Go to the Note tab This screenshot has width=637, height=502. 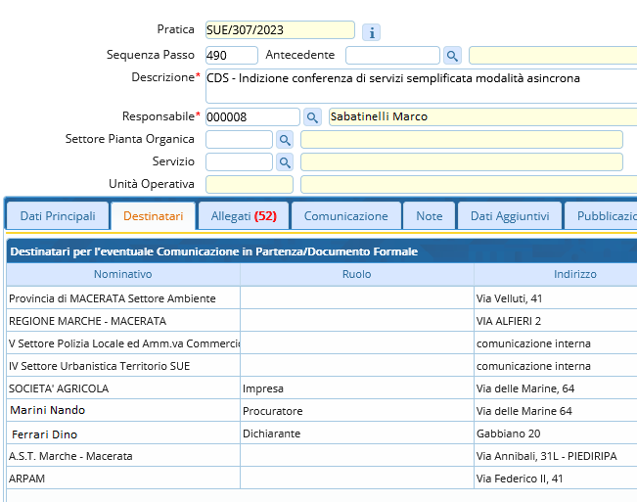[429, 215]
